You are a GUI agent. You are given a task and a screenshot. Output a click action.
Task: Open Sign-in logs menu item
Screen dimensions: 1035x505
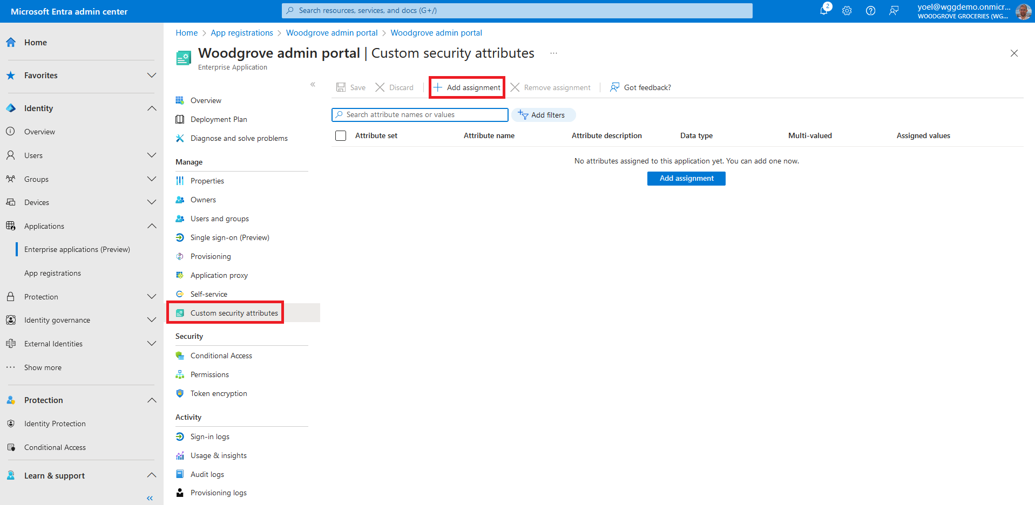209,436
